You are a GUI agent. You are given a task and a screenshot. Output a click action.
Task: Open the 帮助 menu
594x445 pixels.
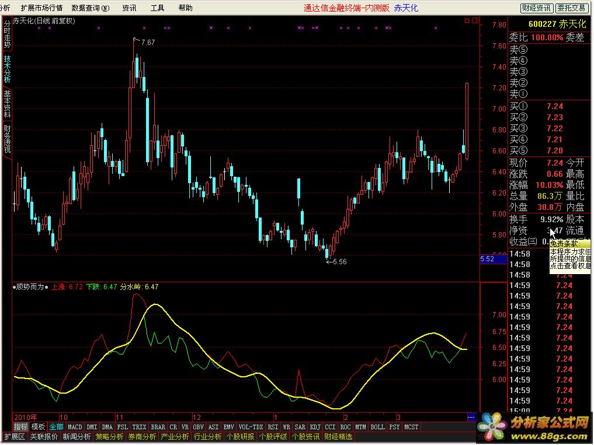pos(185,8)
